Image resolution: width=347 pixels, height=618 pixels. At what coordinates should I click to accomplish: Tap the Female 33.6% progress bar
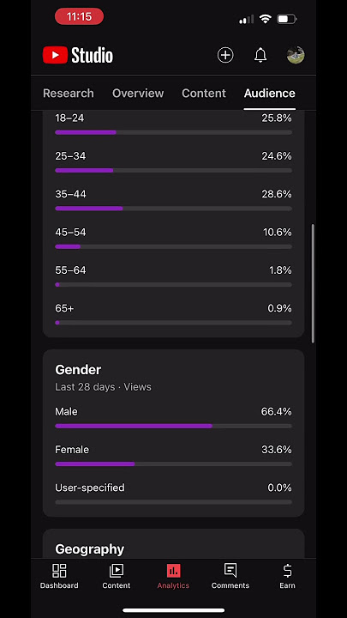coord(173,464)
